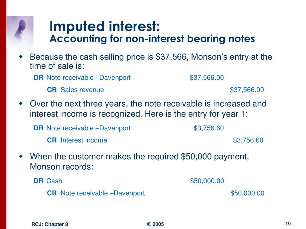Click the '© 2005' copyright footer

155,224
